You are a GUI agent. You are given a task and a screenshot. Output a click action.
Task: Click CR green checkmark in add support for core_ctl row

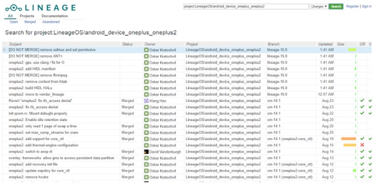362,139
